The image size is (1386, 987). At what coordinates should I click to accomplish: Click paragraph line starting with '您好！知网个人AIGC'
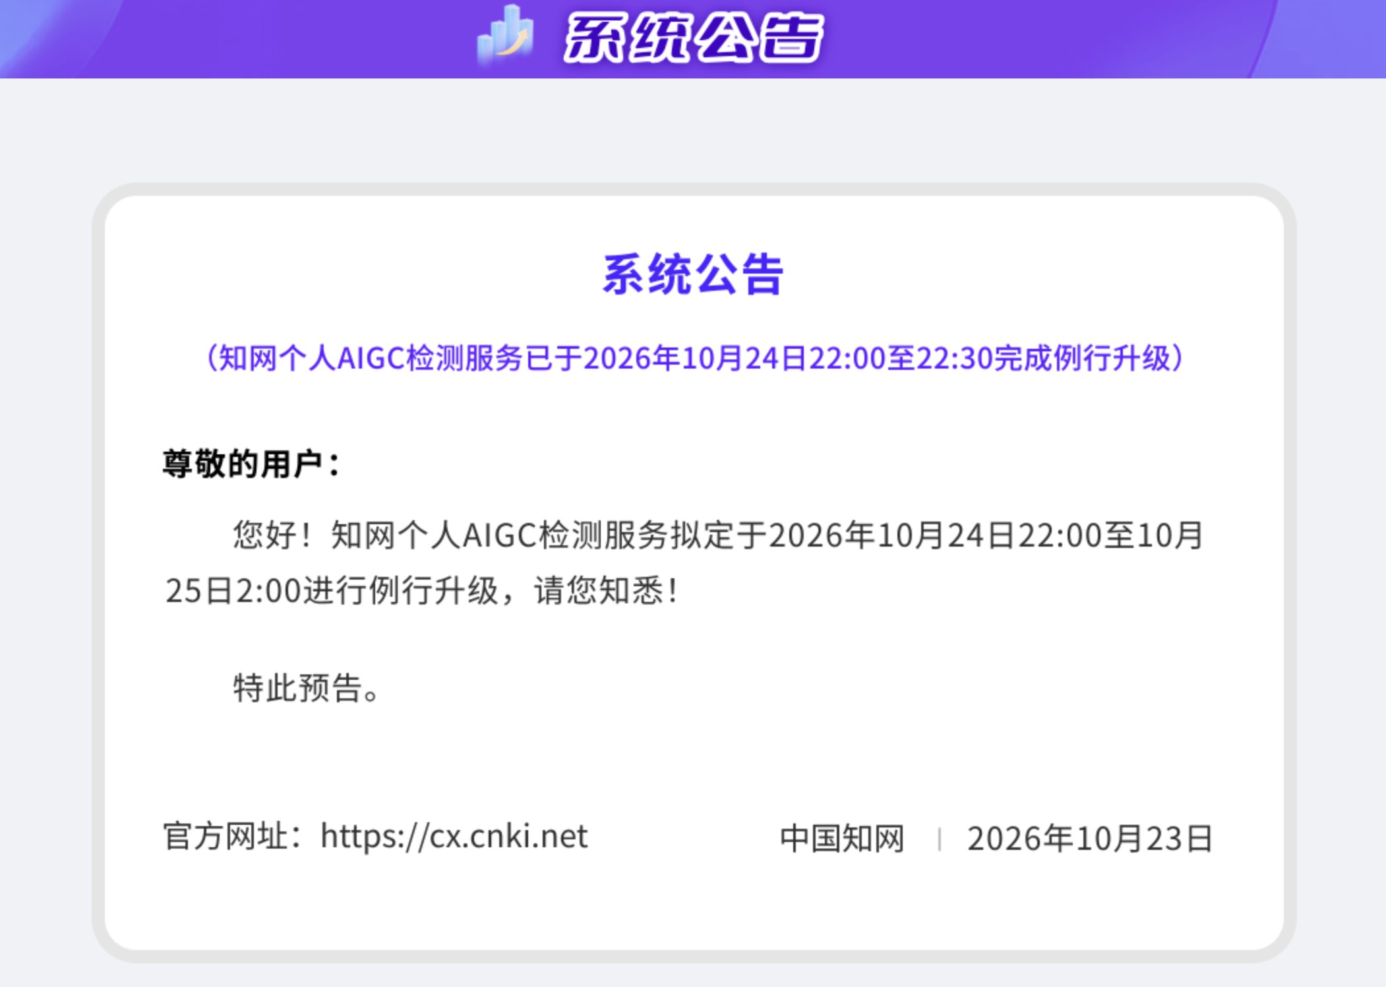coord(718,535)
